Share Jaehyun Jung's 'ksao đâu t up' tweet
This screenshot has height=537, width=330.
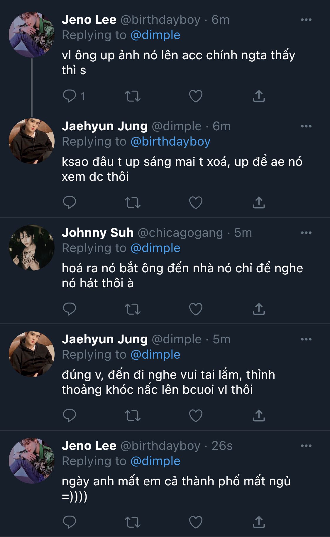pos(259,202)
